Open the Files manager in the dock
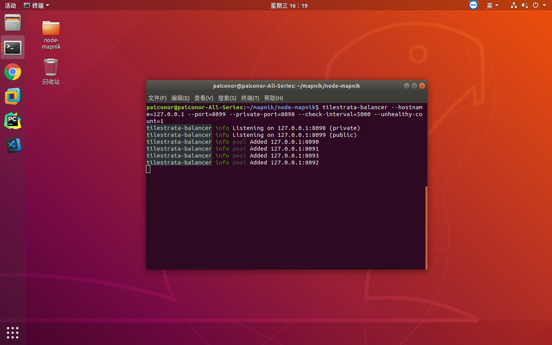This screenshot has height=345, width=552. tap(13, 23)
